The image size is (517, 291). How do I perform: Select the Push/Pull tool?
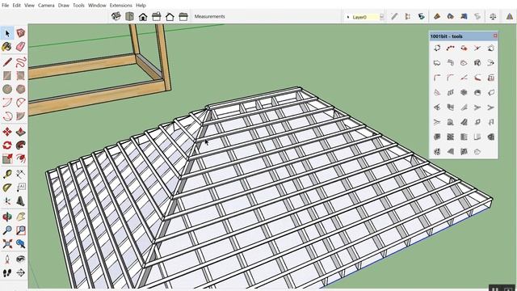20,132
